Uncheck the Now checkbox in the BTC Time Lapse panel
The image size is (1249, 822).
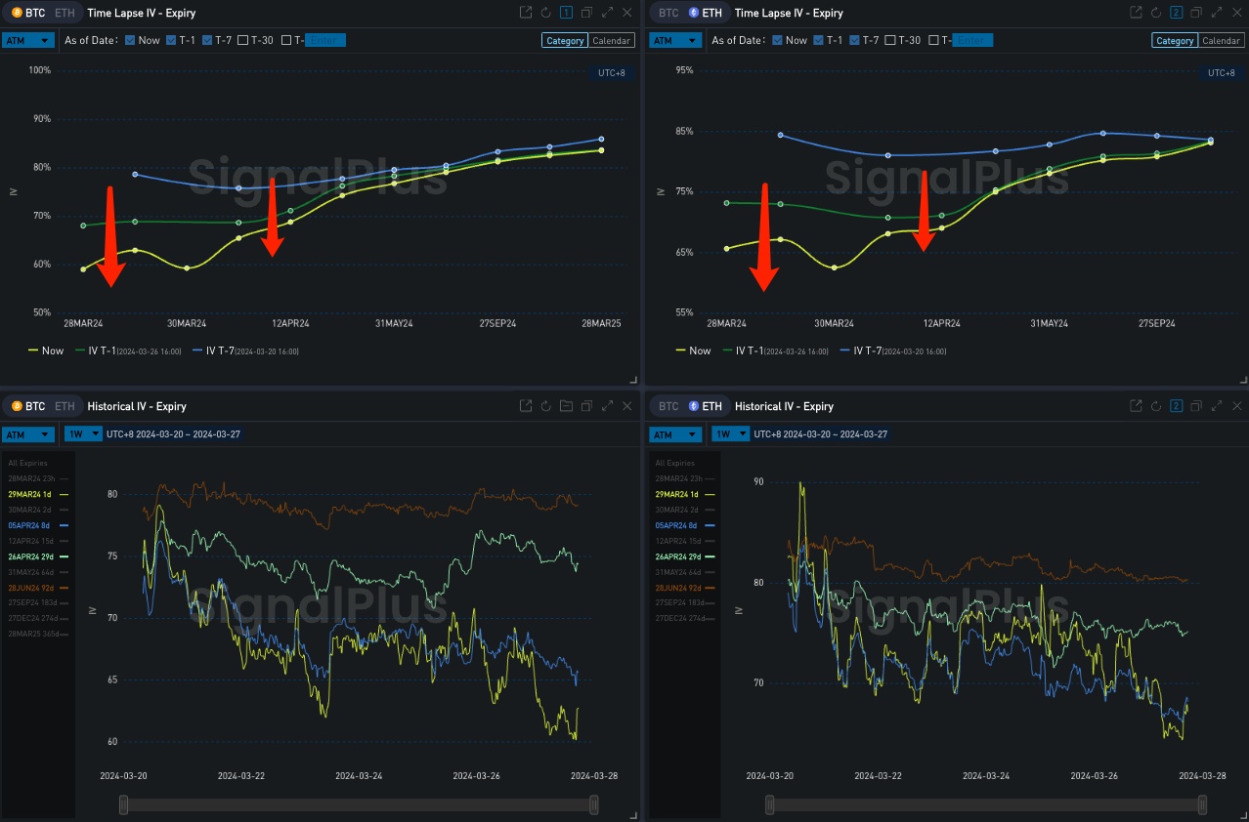click(131, 40)
